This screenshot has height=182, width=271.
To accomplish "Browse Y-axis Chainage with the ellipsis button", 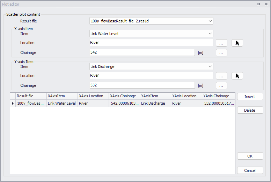I will coord(221,85).
